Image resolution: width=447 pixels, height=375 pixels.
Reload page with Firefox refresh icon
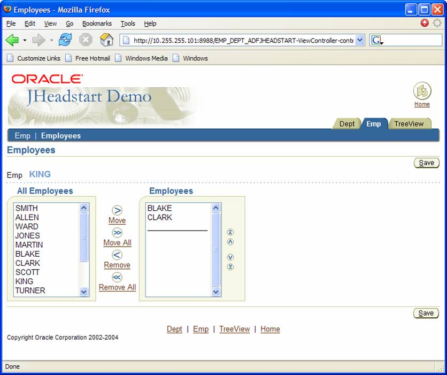tap(65, 40)
